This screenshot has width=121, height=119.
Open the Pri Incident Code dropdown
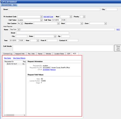click(41, 17)
